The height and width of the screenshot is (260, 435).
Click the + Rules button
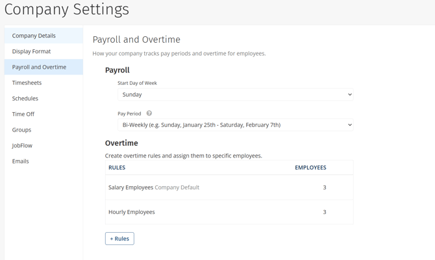coord(119,239)
